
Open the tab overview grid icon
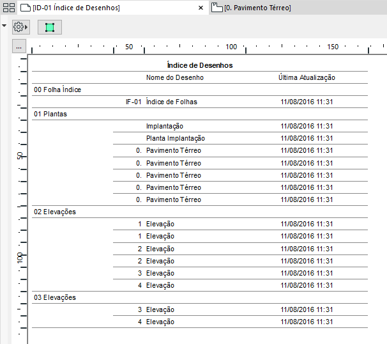[x=9, y=8]
